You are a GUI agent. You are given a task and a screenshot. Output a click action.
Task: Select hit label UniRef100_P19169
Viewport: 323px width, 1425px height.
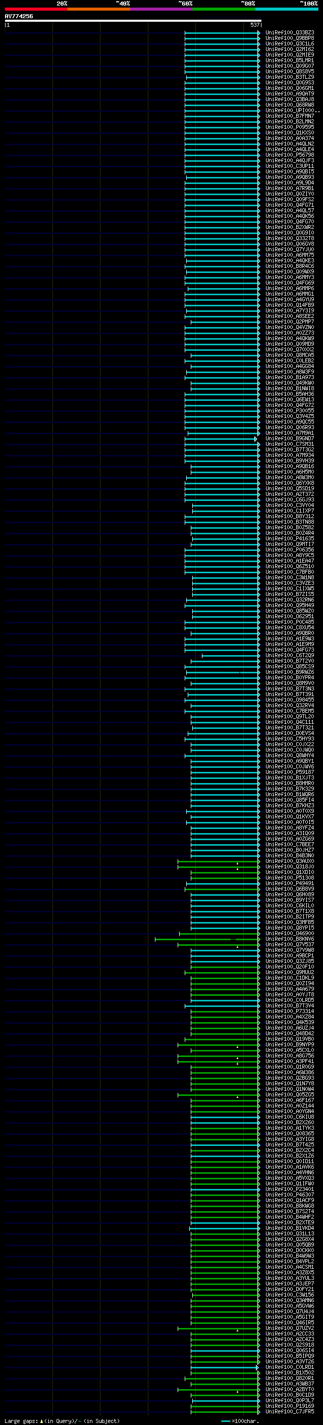tap(290, 1406)
